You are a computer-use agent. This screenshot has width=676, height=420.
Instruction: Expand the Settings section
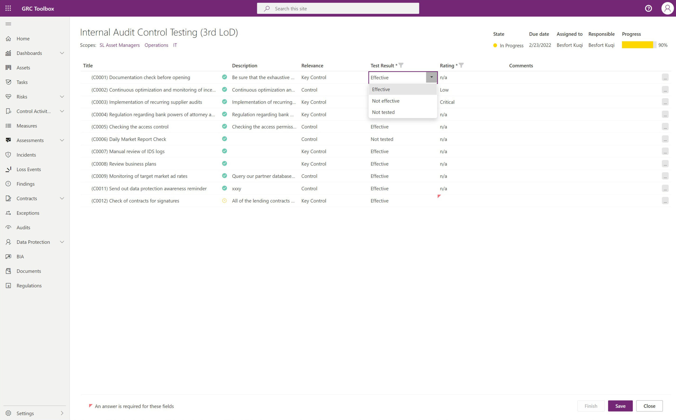(62, 413)
